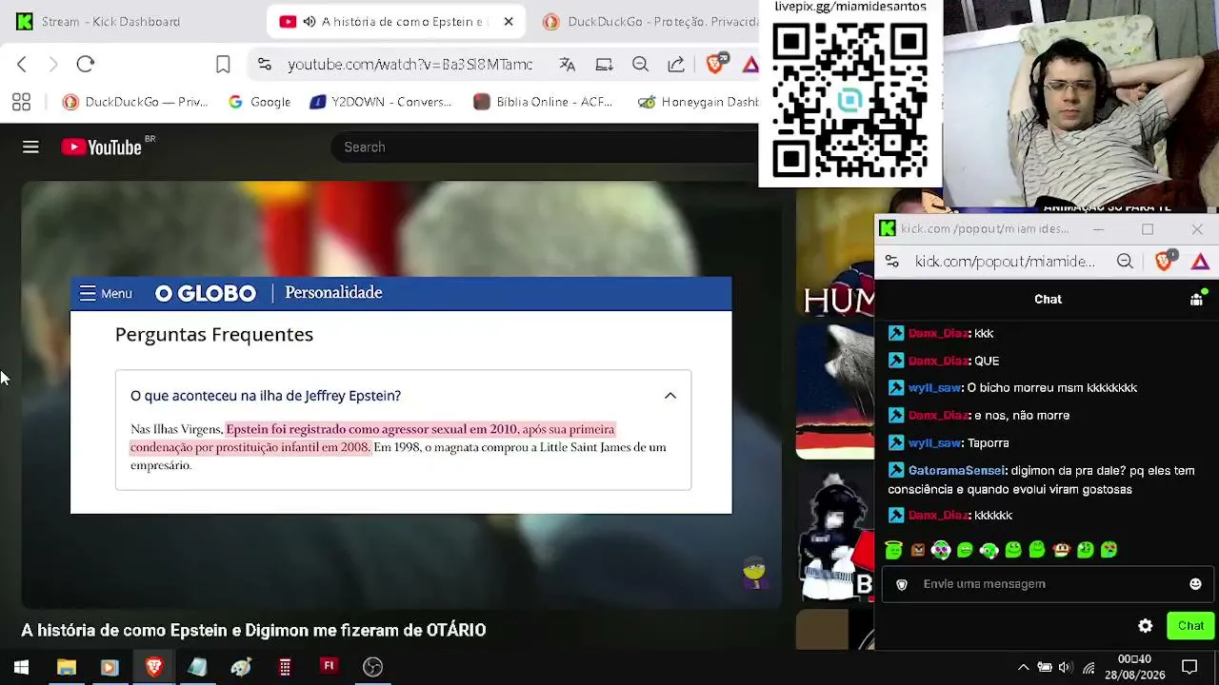Show hidden system tray icons
The image size is (1219, 685).
pos(1023,667)
